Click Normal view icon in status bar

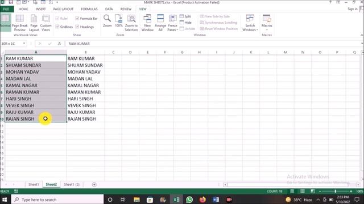292,192
